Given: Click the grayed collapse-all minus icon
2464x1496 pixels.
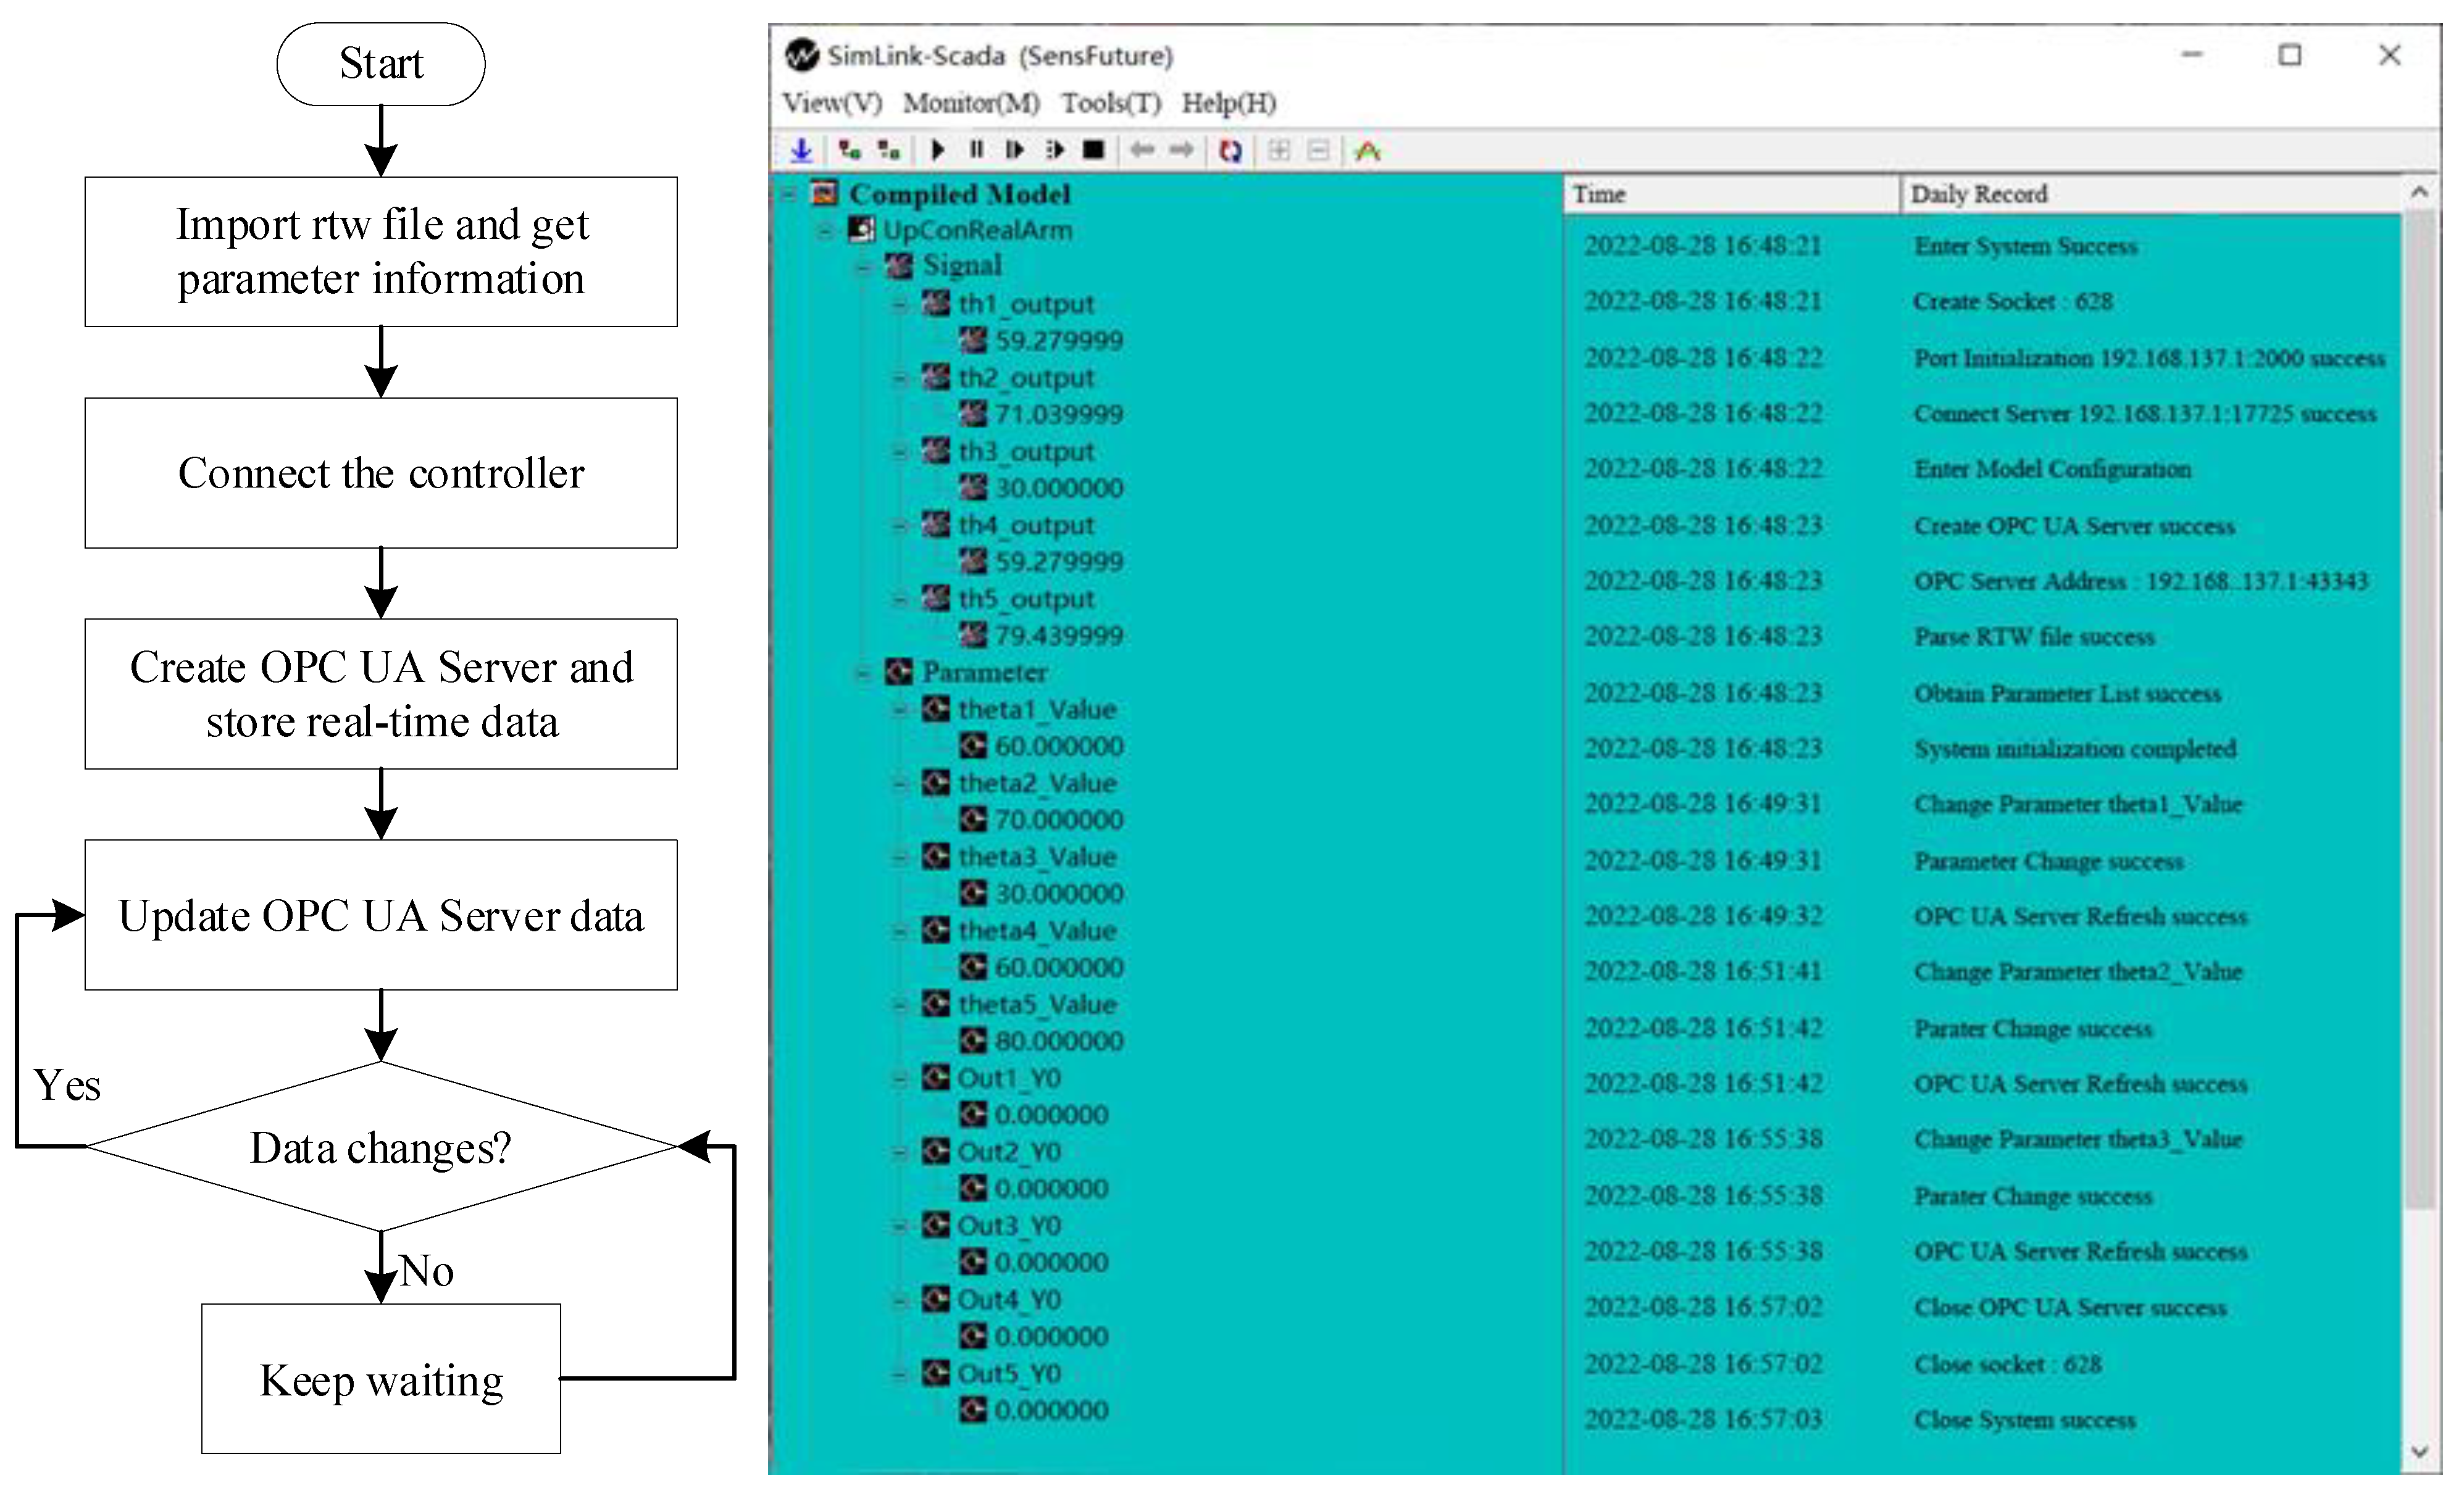Looking at the screenshot, I should tap(1319, 150).
